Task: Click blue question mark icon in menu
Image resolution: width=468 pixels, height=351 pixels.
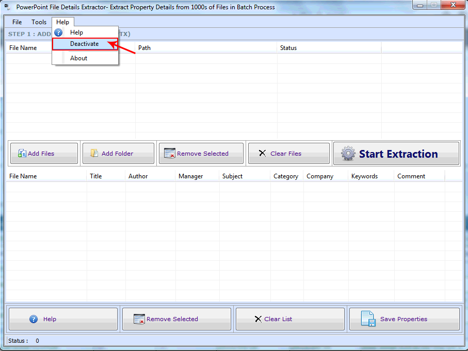Action: tap(58, 32)
